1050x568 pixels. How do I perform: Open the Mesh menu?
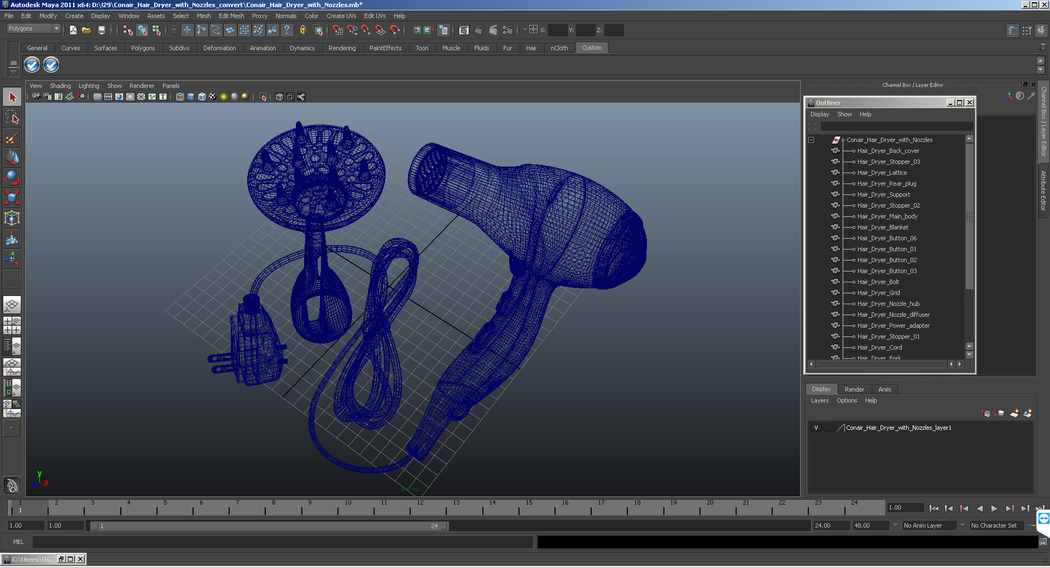coord(203,16)
